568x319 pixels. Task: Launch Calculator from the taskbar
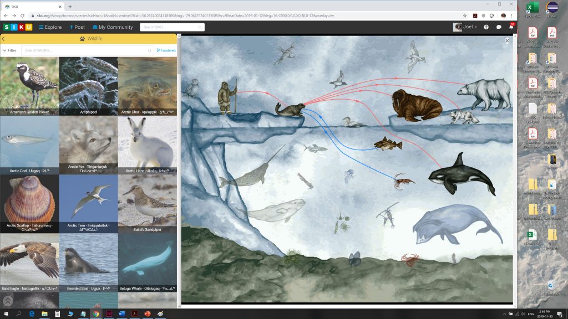(x=57, y=313)
